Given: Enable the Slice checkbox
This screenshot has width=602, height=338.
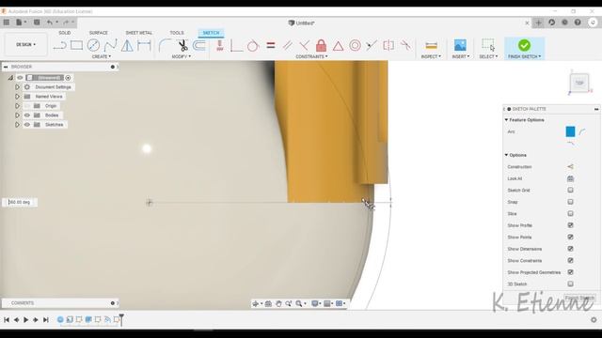Looking at the screenshot, I should [x=571, y=213].
